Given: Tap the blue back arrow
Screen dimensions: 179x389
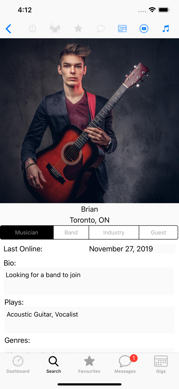Looking at the screenshot, I should click(8, 29).
